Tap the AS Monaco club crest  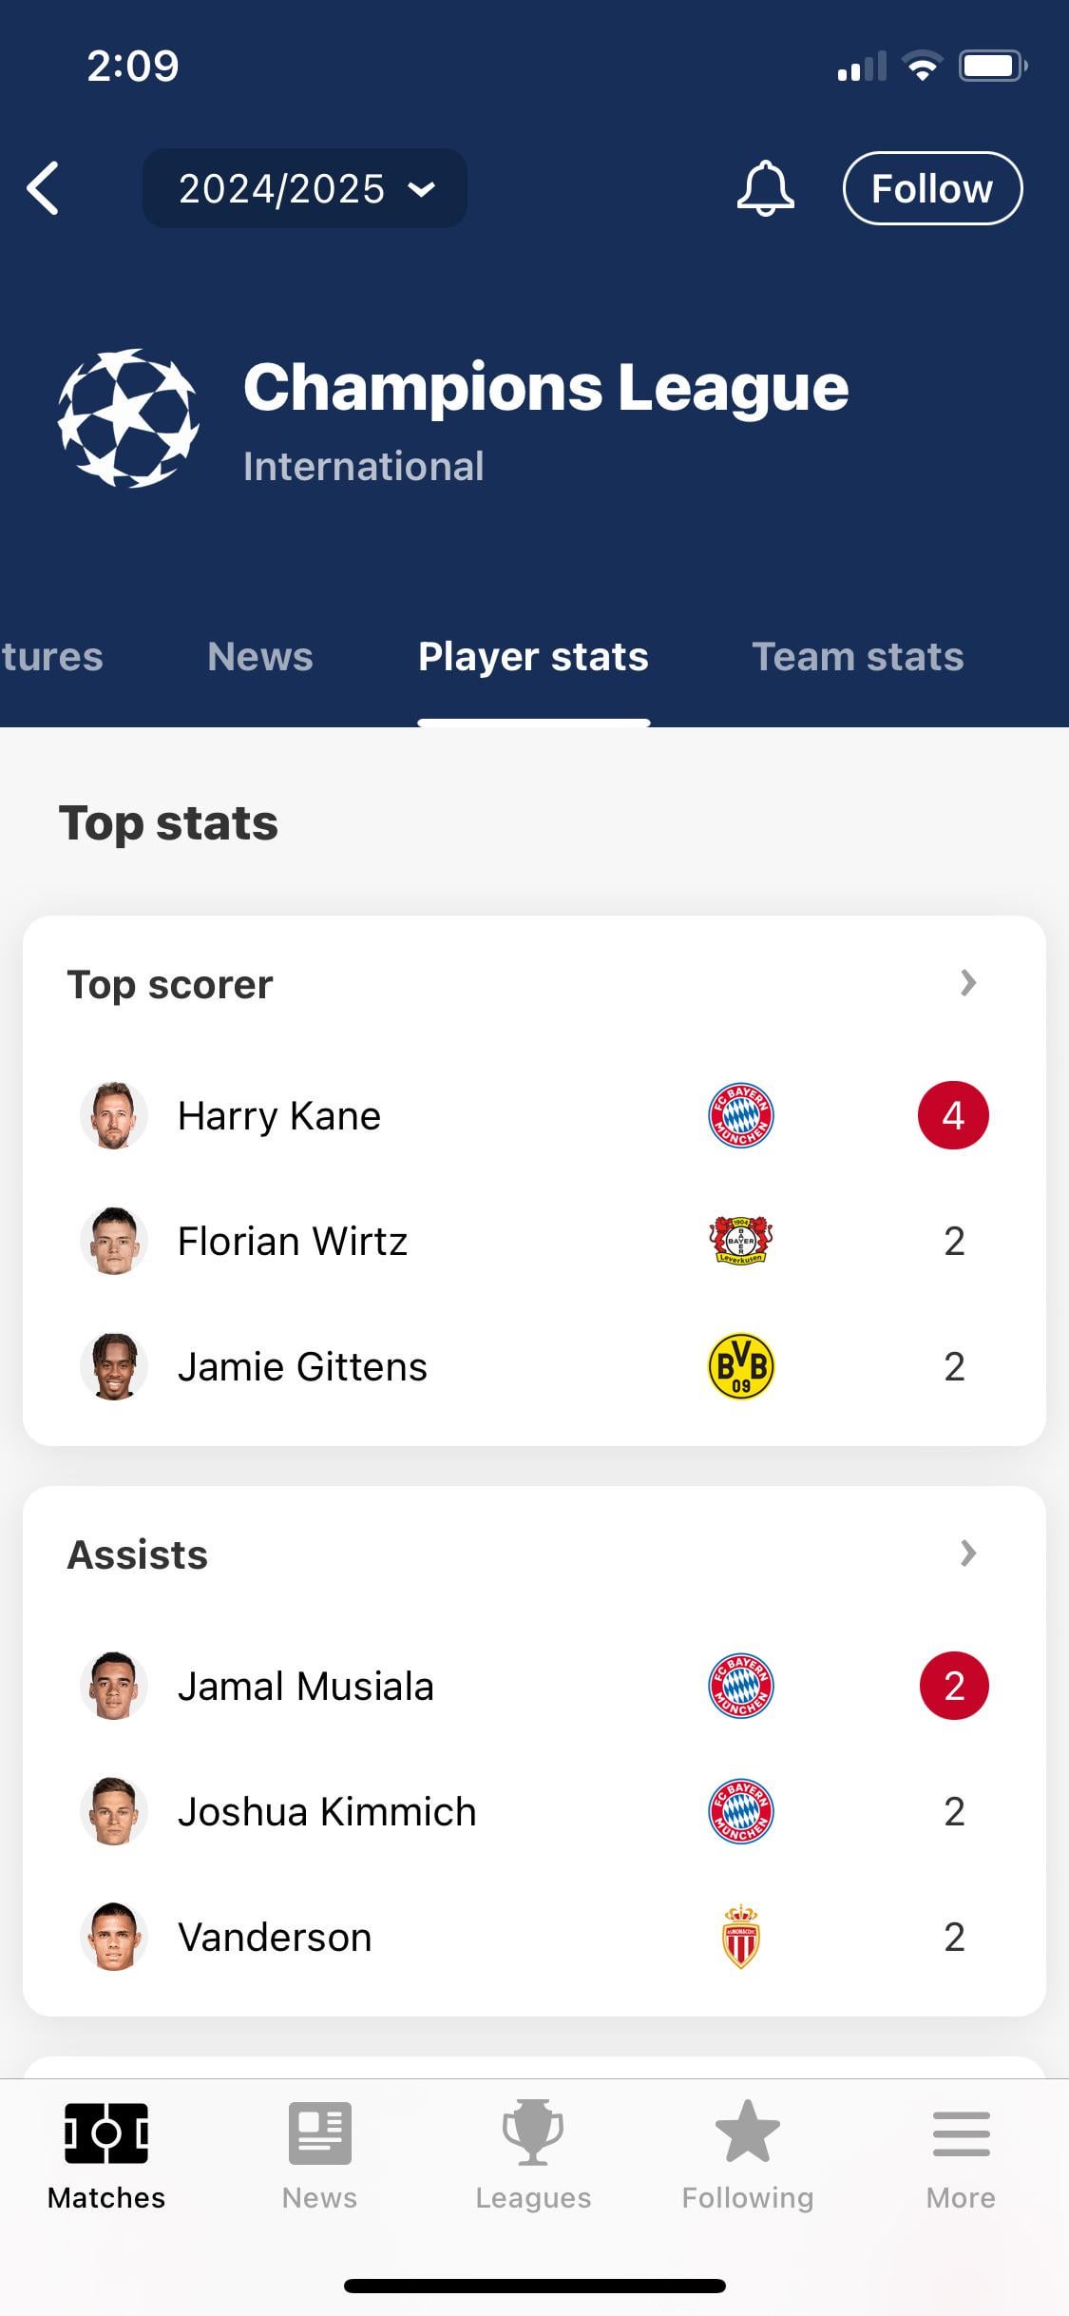tap(741, 1937)
